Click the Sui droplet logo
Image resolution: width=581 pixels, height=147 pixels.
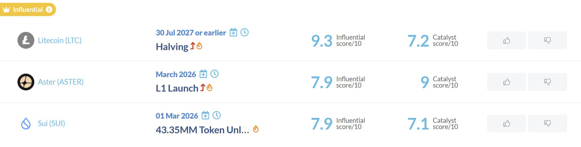26,123
